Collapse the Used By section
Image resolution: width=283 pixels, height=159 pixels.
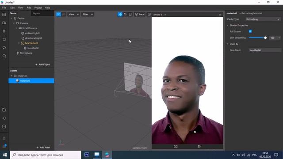[227, 44]
